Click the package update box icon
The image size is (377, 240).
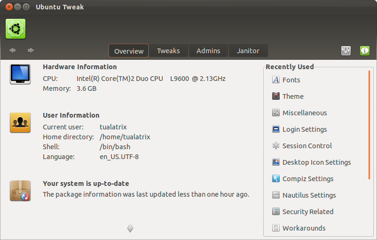20,191
